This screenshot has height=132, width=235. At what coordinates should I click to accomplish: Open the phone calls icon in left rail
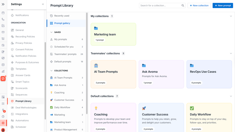(x=3, y=19)
